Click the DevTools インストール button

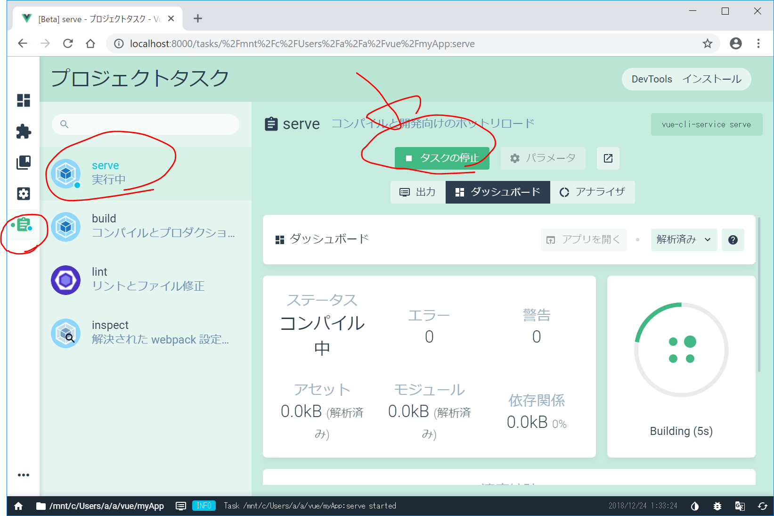[686, 79]
